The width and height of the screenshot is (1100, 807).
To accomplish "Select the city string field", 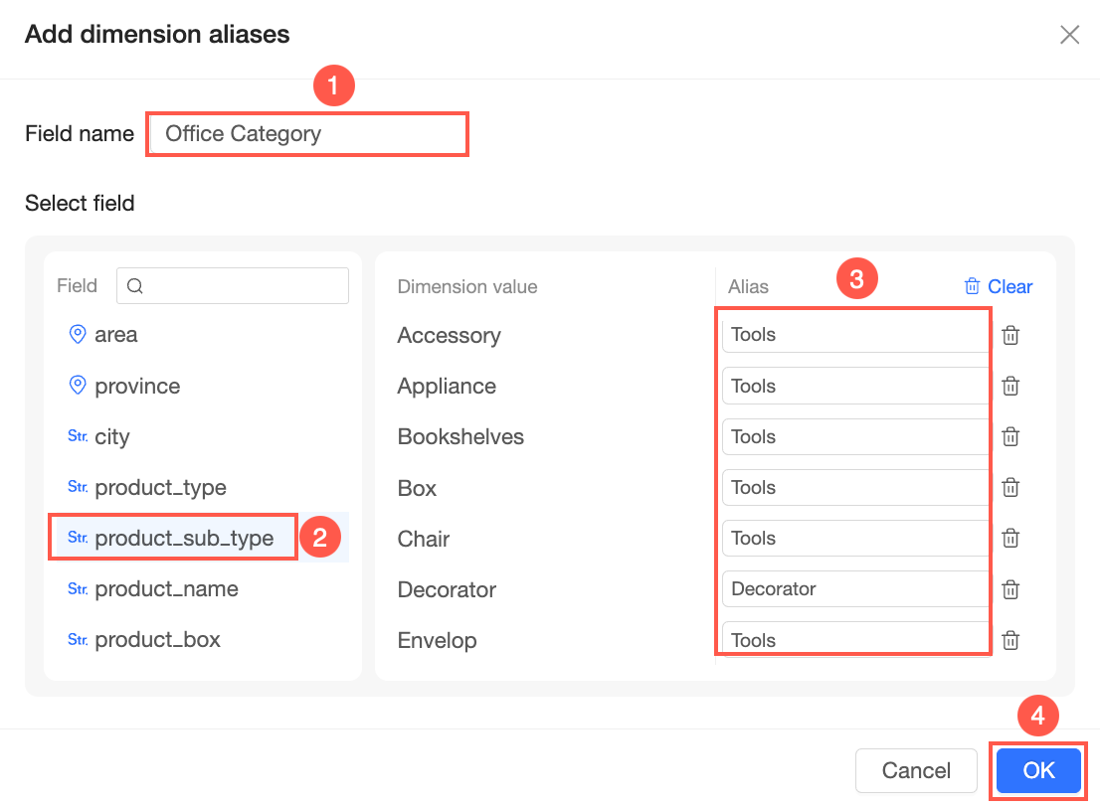I will click(x=111, y=437).
